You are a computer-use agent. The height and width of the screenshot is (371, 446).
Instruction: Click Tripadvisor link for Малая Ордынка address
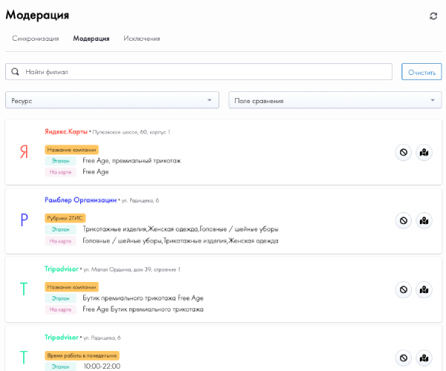pyautogui.click(x=62, y=269)
